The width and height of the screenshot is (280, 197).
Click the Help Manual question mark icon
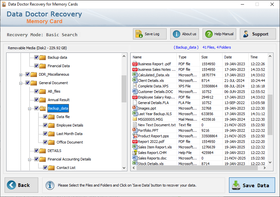click(209, 34)
